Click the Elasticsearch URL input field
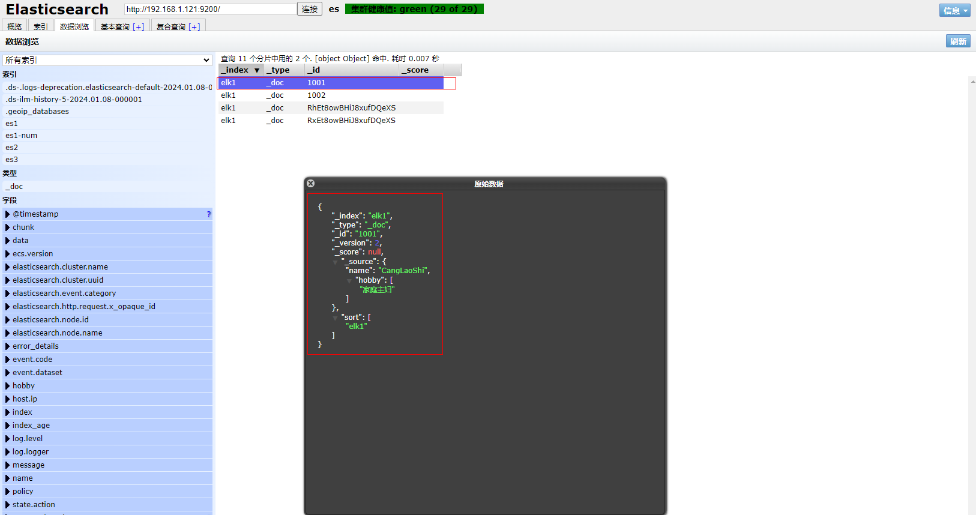This screenshot has height=515, width=976. click(x=210, y=9)
